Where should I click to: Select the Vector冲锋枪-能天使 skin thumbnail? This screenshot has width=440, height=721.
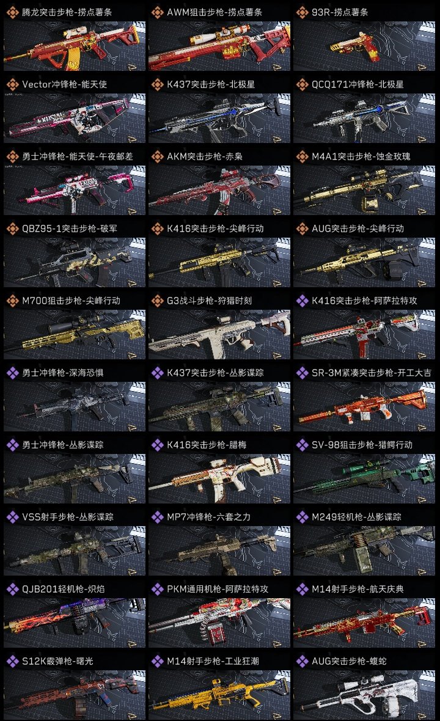pos(75,118)
